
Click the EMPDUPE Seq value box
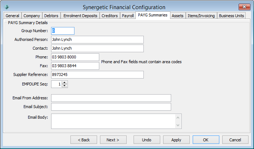pos(56,84)
